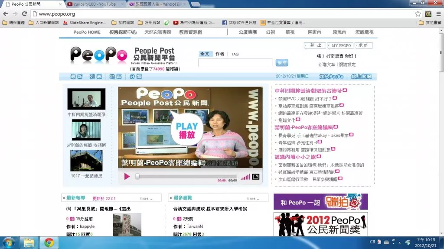The width and height of the screenshot is (444, 249).
Task: Select the 全文 search mode
Action: pyautogui.click(x=205, y=54)
